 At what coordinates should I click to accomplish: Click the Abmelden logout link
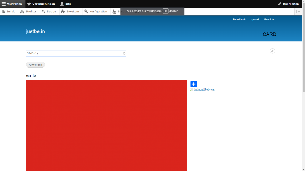click(269, 20)
